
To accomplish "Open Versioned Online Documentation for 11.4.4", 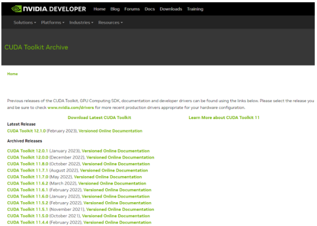I will [x=117, y=222].
